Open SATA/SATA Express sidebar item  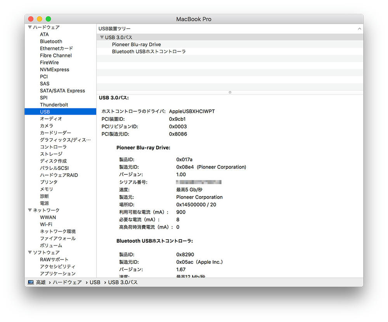pos(62,91)
